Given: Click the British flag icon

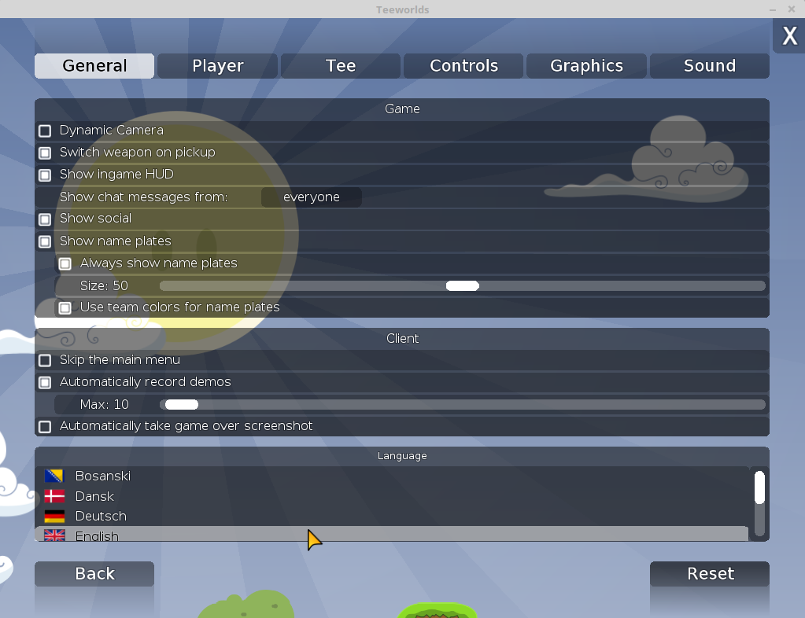Looking at the screenshot, I should point(54,535).
